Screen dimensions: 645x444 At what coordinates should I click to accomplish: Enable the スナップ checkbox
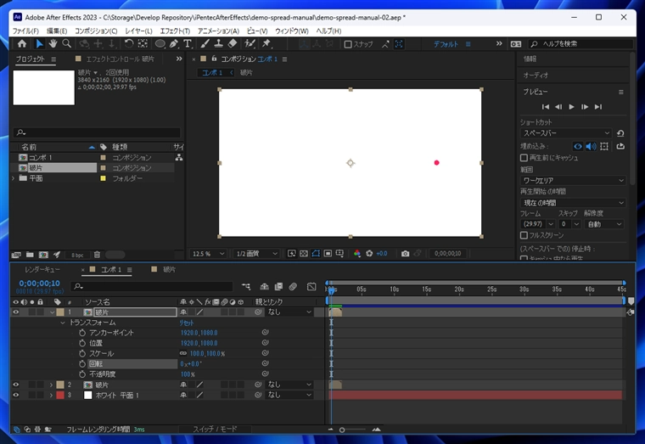coord(348,44)
